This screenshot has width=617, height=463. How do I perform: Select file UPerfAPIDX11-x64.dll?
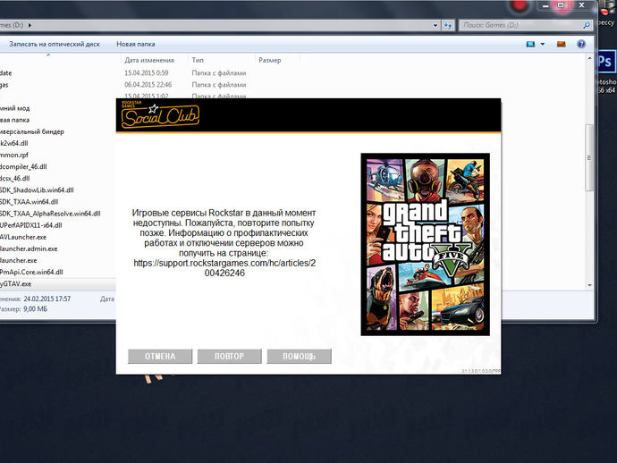[x=31, y=225]
